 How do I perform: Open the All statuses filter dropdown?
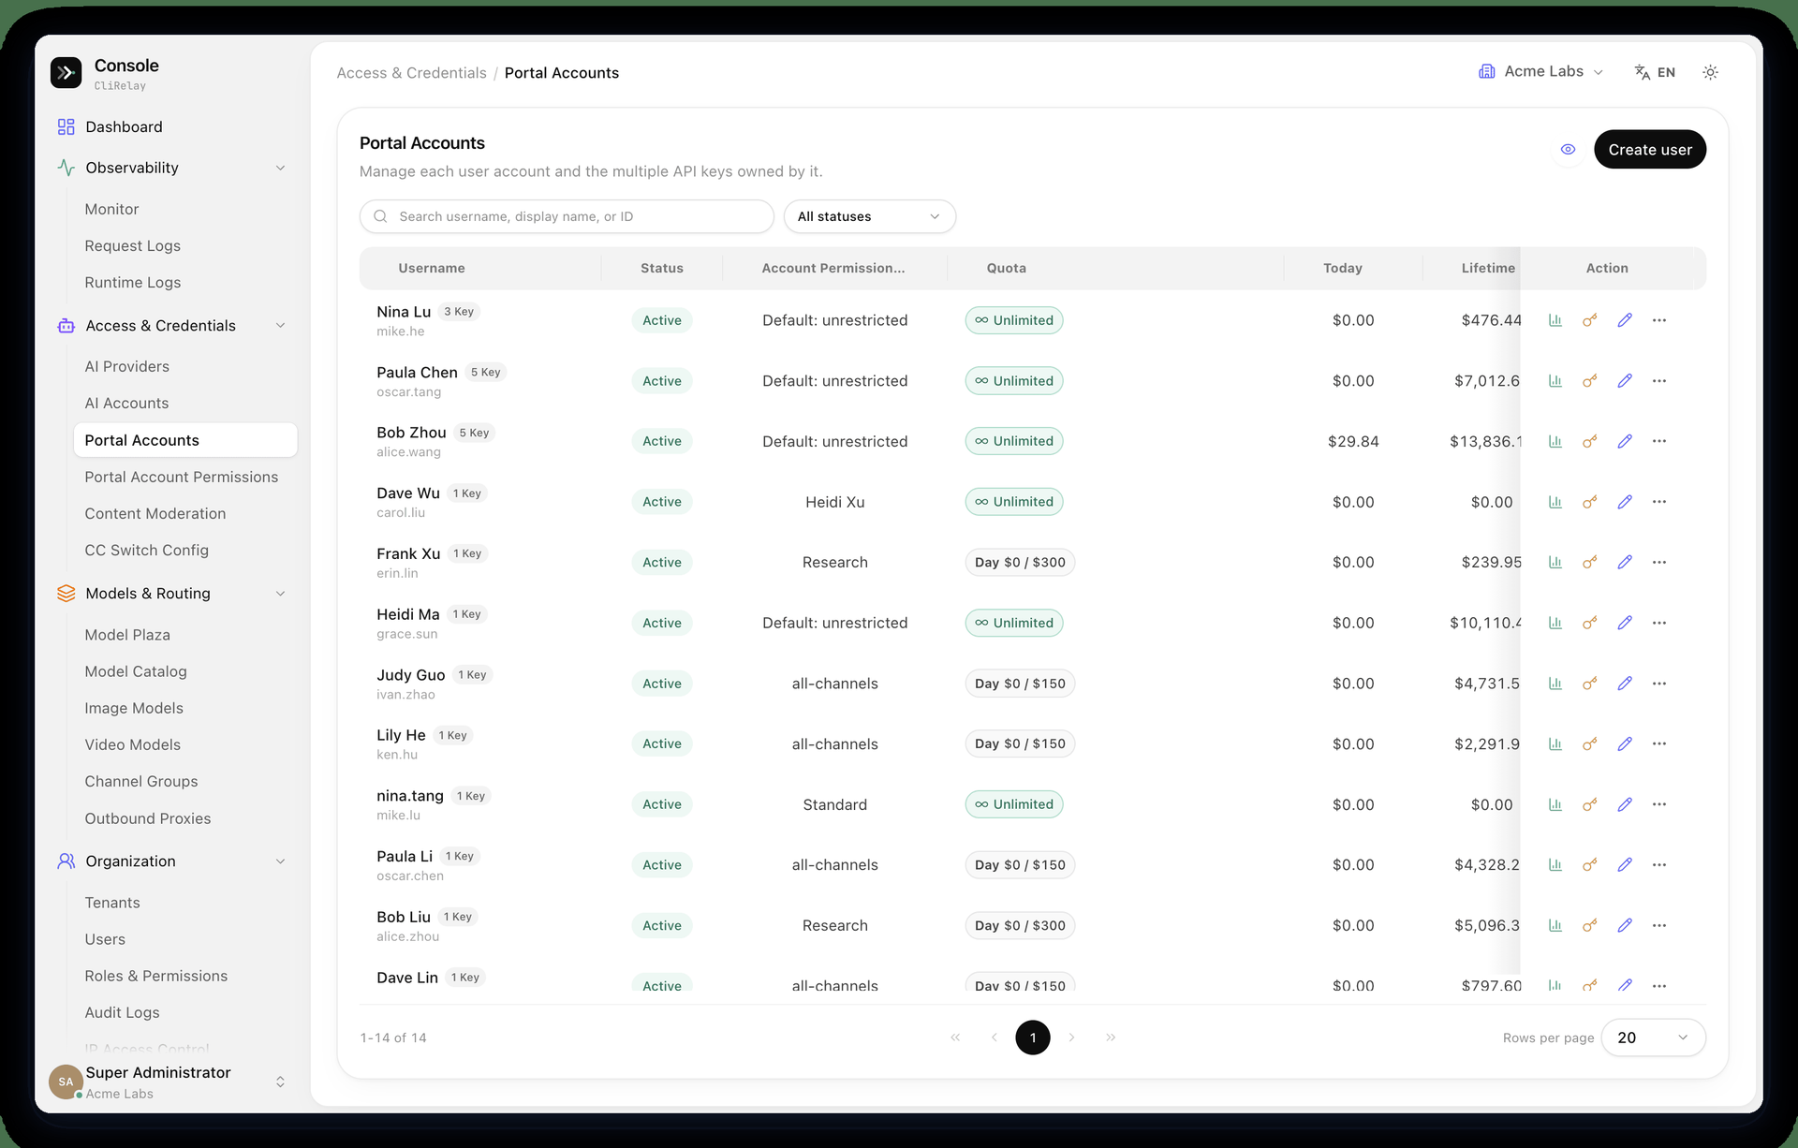(869, 216)
